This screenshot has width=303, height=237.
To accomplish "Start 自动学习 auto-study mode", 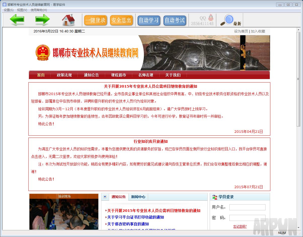I will (149, 20).
